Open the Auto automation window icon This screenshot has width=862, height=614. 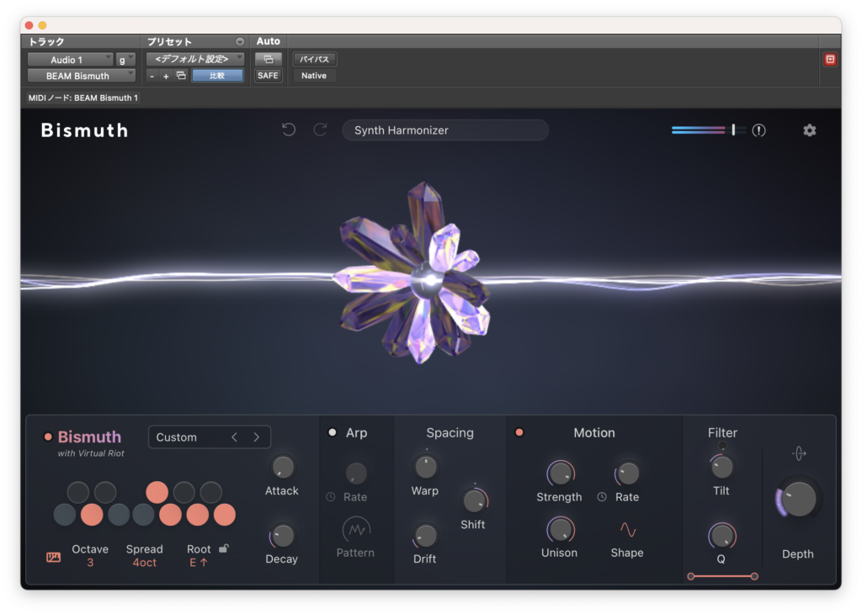pos(269,59)
